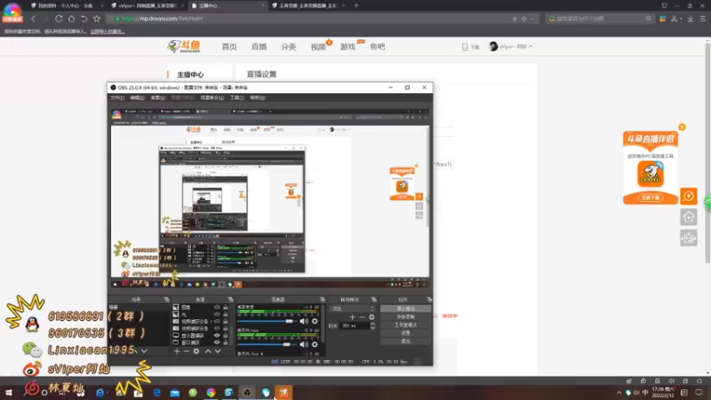711x400 pixels.
Task: Toggle the lock on the 图像 source
Action: tap(226, 307)
